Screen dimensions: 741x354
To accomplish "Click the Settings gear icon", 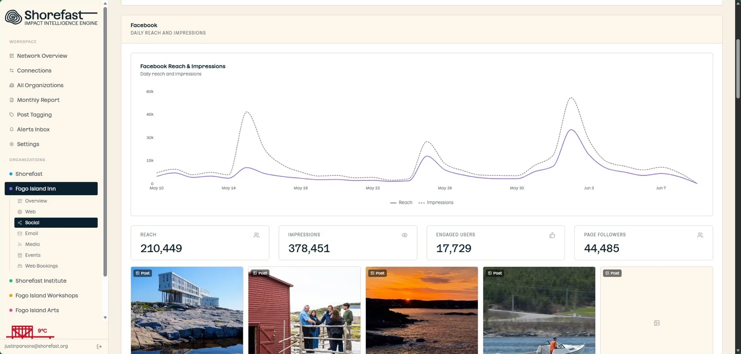I will coord(12,144).
